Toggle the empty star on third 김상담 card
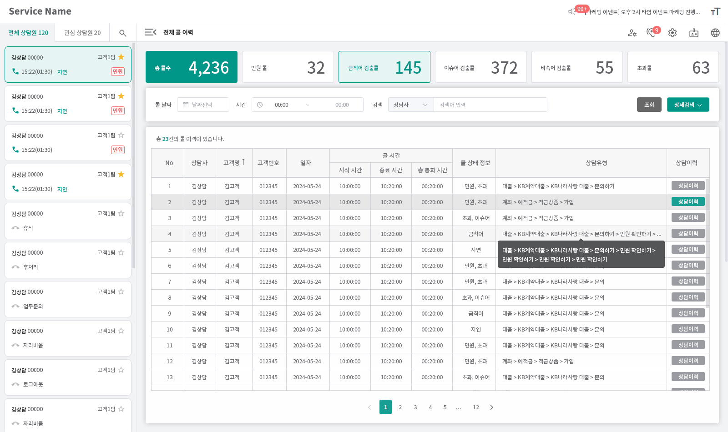Viewport: 728px width, 432px height. pyautogui.click(x=121, y=135)
